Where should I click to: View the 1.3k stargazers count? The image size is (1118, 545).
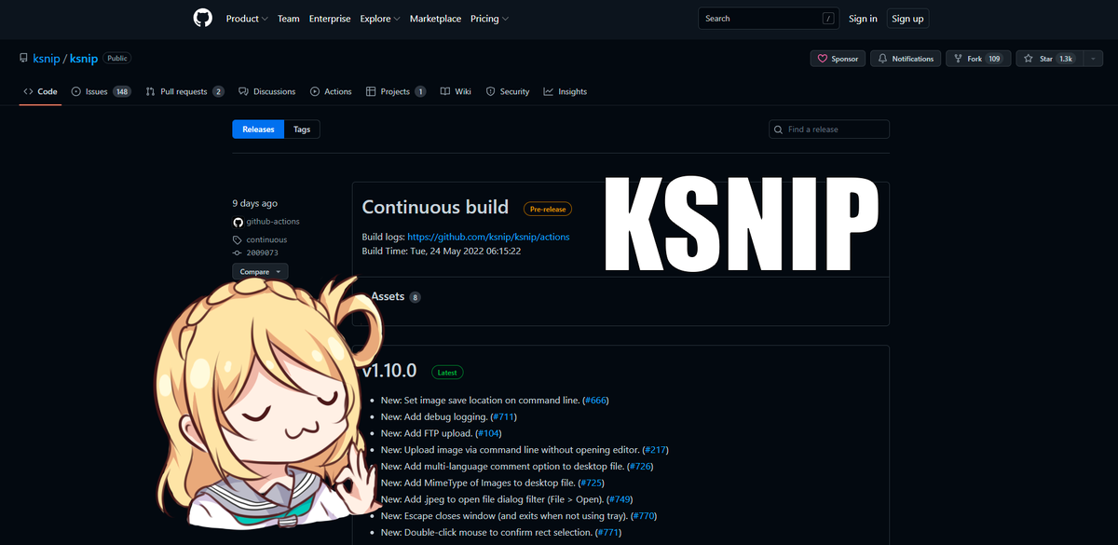point(1066,59)
